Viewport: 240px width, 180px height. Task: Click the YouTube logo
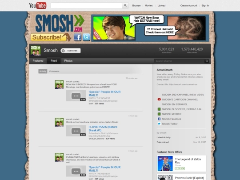tap(38, 5)
